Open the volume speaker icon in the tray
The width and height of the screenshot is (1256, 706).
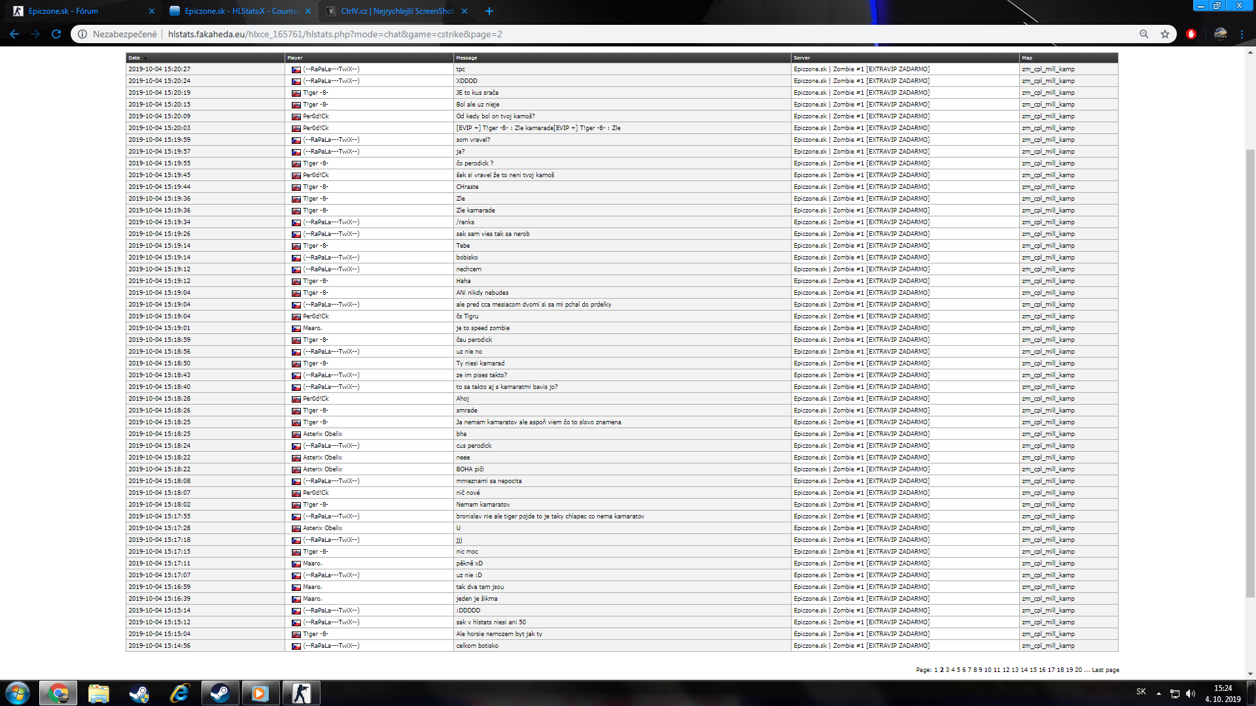point(1191,693)
